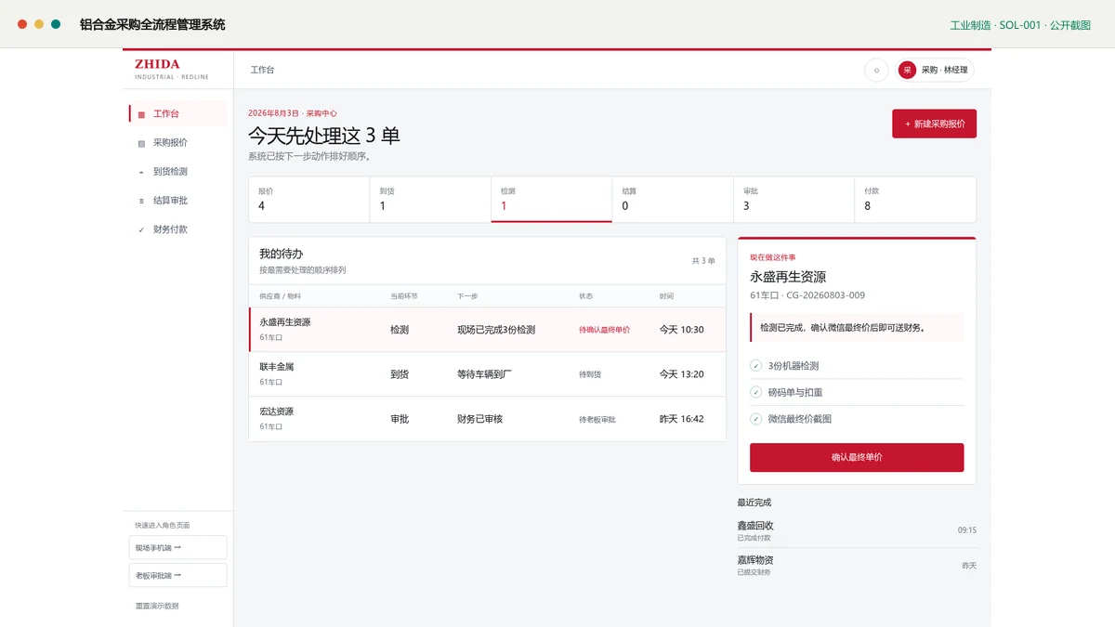This screenshot has width=1115, height=627.
Task: Open the 宏达资源 table row
Action: coord(487,419)
